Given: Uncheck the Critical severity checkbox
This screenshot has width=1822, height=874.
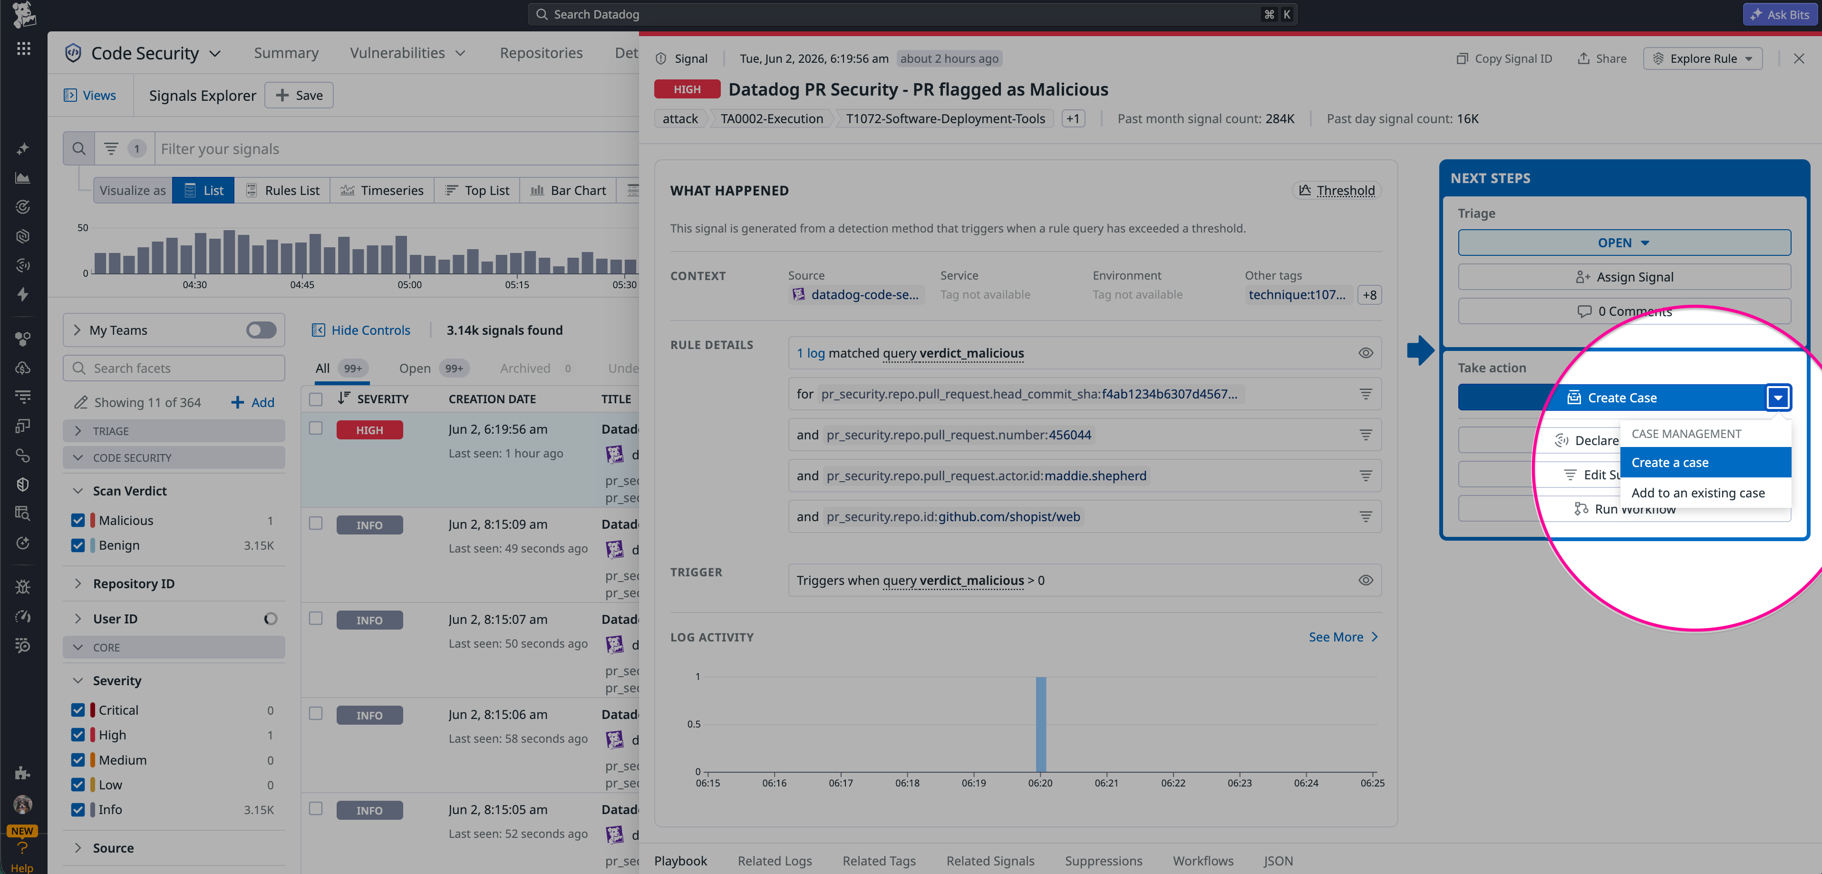Looking at the screenshot, I should pyautogui.click(x=78, y=710).
